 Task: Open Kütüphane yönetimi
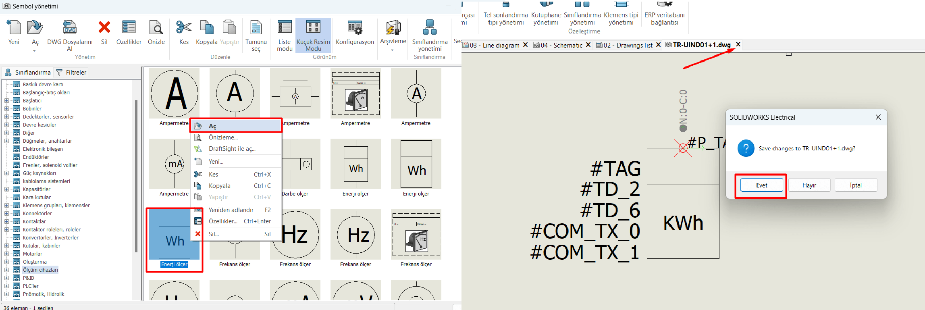point(546,14)
